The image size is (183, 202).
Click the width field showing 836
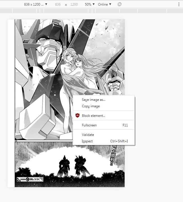coord(58,4)
